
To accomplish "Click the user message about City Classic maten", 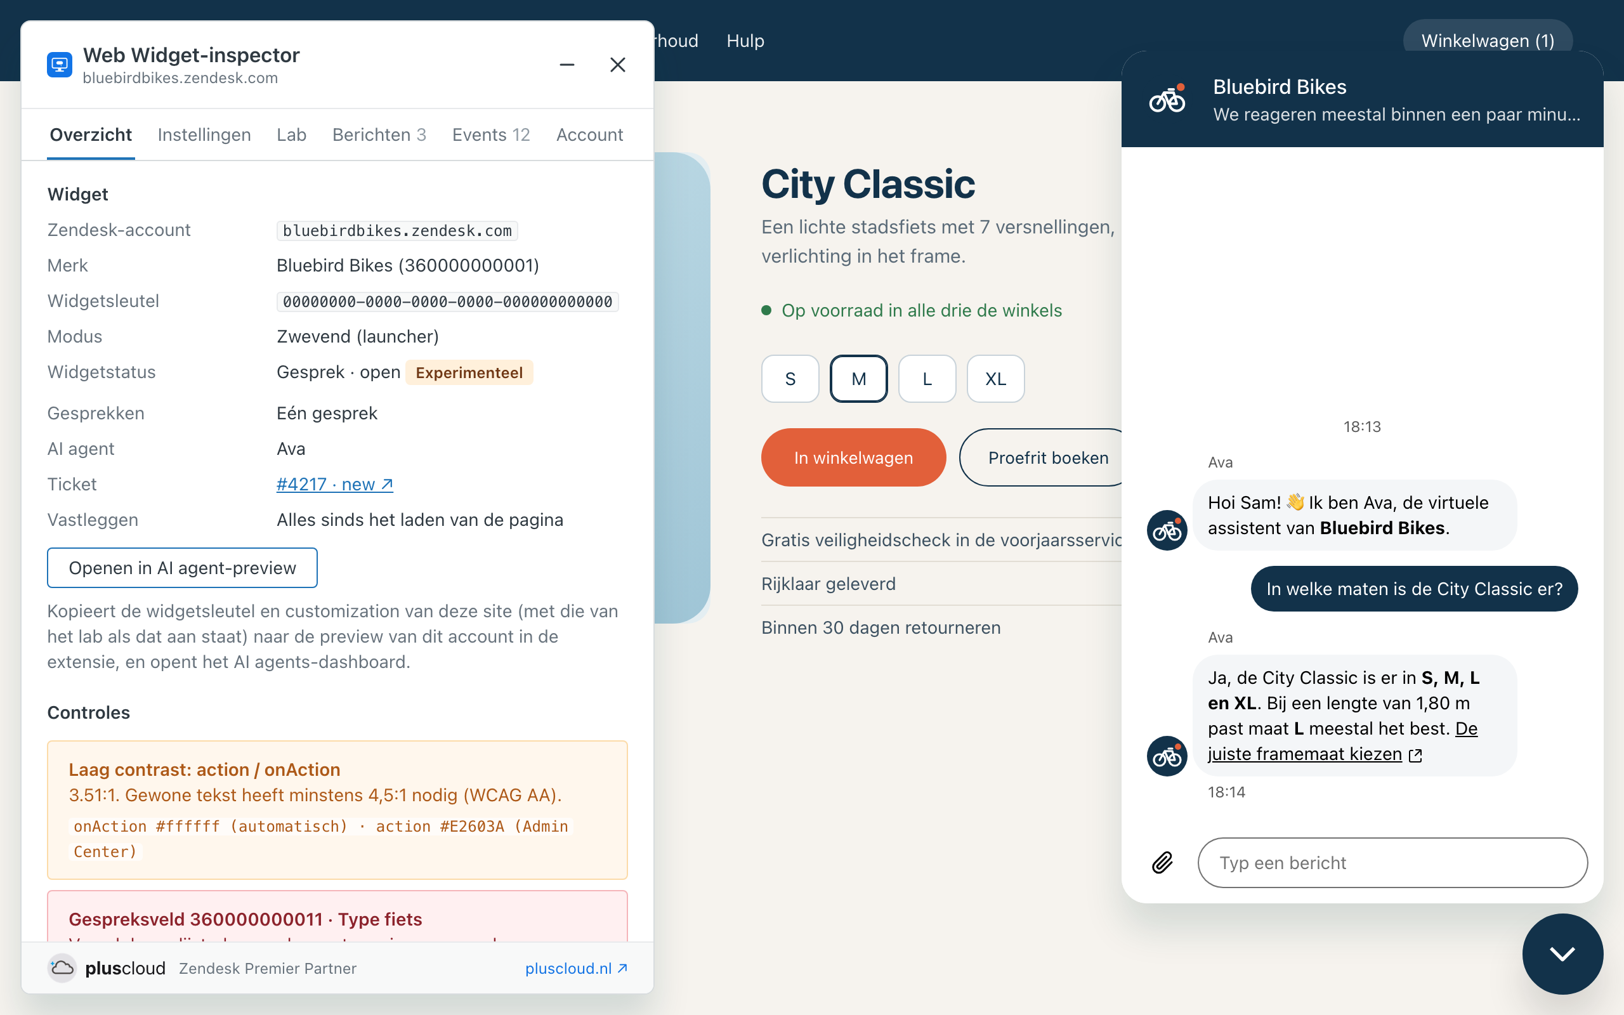I will point(1414,589).
